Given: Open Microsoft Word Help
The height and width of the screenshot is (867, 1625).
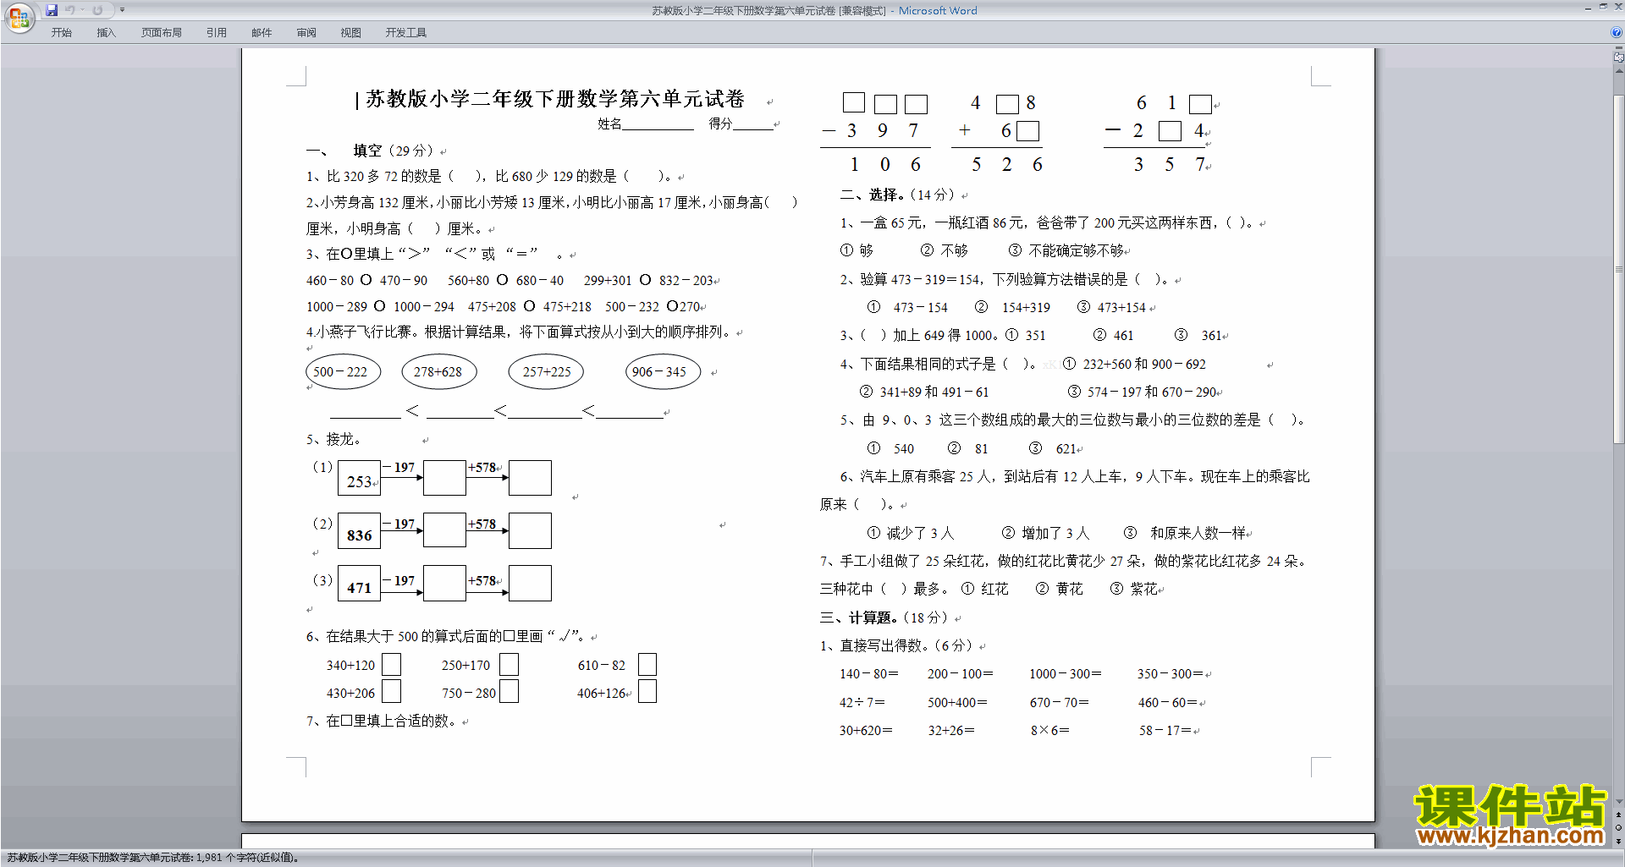Looking at the screenshot, I should tap(1617, 32).
